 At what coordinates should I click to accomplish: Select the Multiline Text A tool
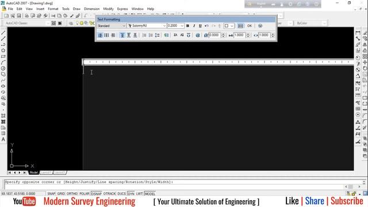(x=3, y=139)
